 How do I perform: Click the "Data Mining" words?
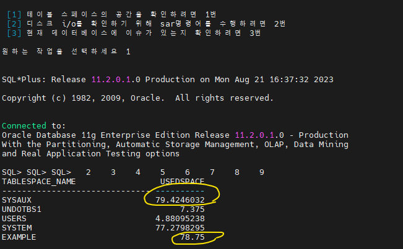[321, 145]
